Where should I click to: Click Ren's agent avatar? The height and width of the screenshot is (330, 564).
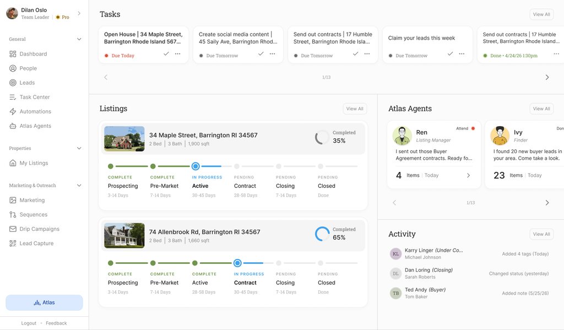pyautogui.click(x=402, y=136)
